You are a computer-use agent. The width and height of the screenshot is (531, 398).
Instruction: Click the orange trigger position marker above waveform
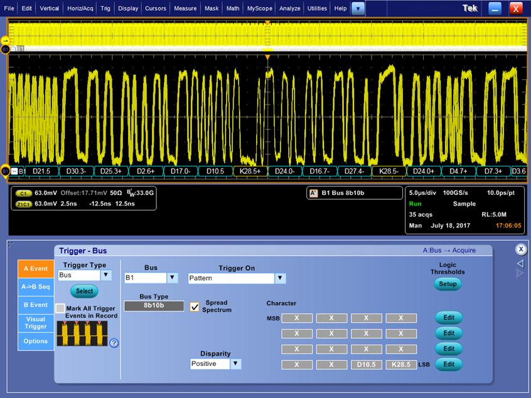point(267,58)
